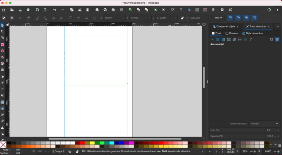Toggle Calque 2 layer visibility eye
Viewport: 282px width, 155px height.
[70, 151]
